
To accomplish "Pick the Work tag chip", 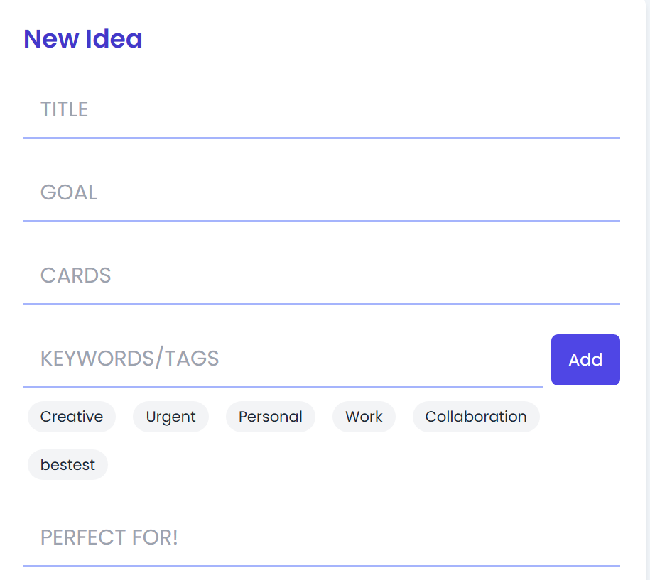I will [364, 417].
